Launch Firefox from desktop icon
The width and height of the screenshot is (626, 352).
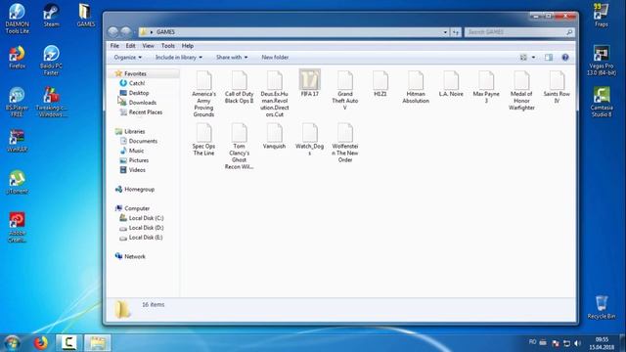[x=18, y=58]
